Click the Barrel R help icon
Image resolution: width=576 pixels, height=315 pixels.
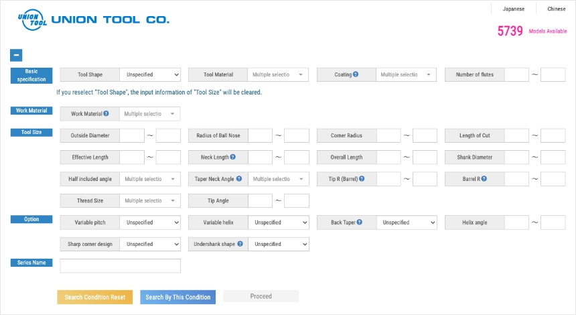pos(484,179)
